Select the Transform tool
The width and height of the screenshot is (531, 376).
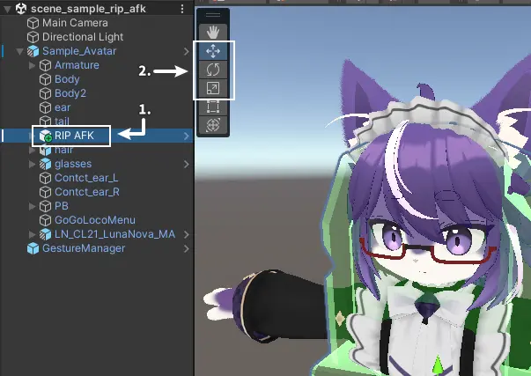tap(213, 125)
